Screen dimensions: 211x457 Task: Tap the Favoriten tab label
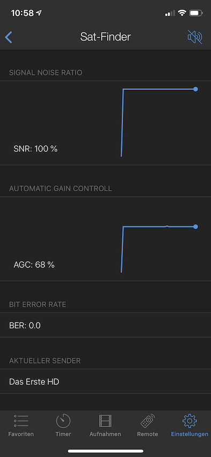21,434
